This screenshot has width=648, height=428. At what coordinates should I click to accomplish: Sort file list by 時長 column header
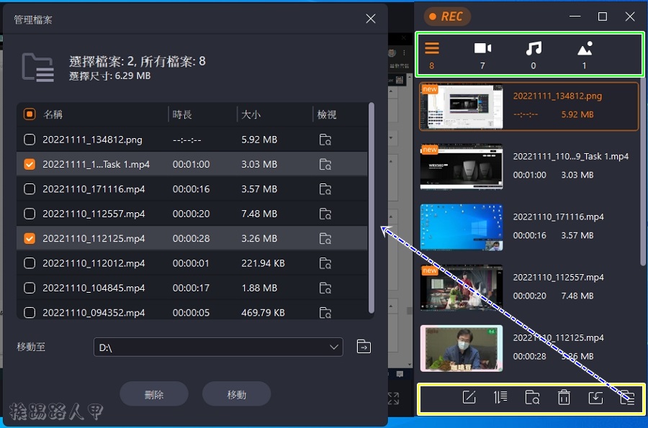point(182,114)
